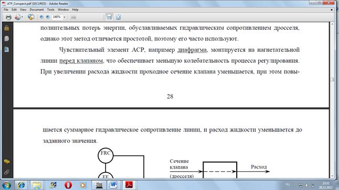This screenshot has height=190, width=339.
Task: Click the FRC circle in diagram
Action: [x=105, y=155]
